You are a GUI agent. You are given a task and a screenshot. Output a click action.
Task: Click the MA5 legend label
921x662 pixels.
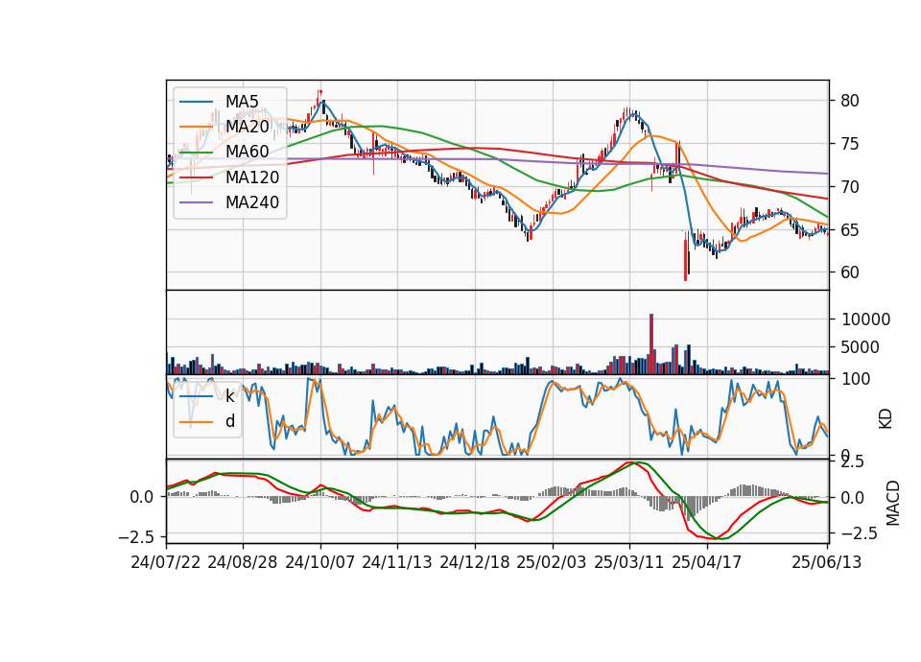pos(242,102)
